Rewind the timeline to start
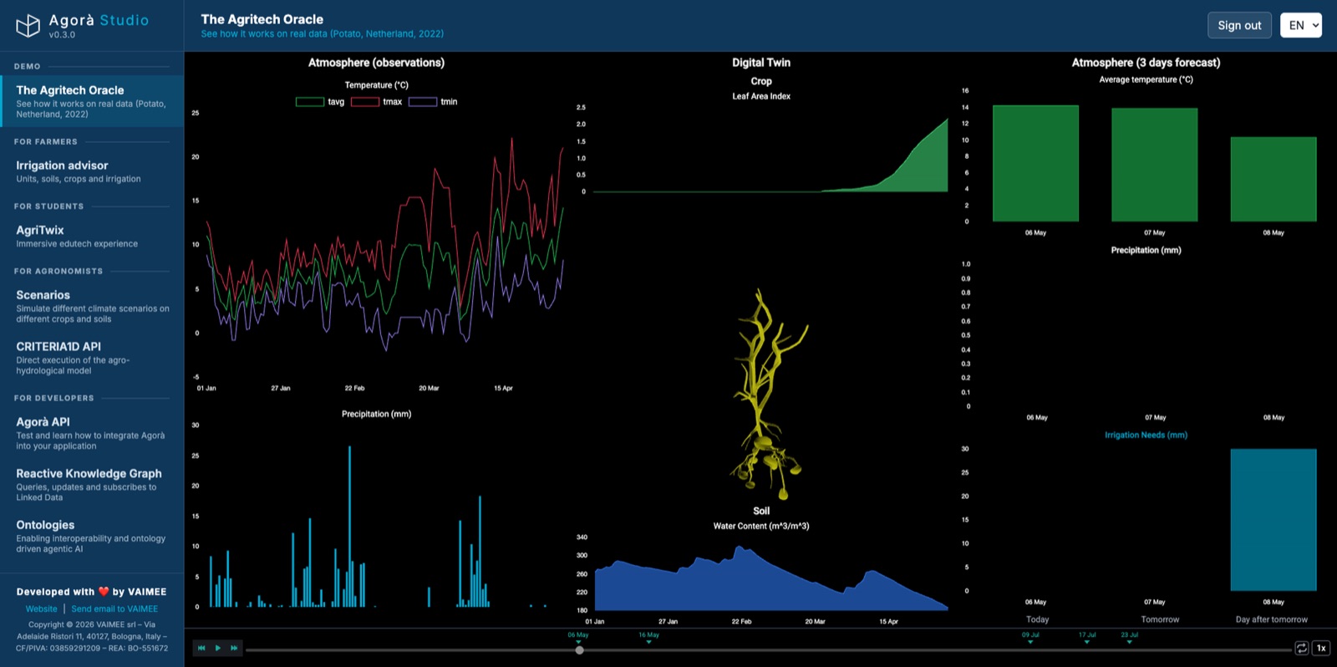This screenshot has height=667, width=1337. point(201,648)
